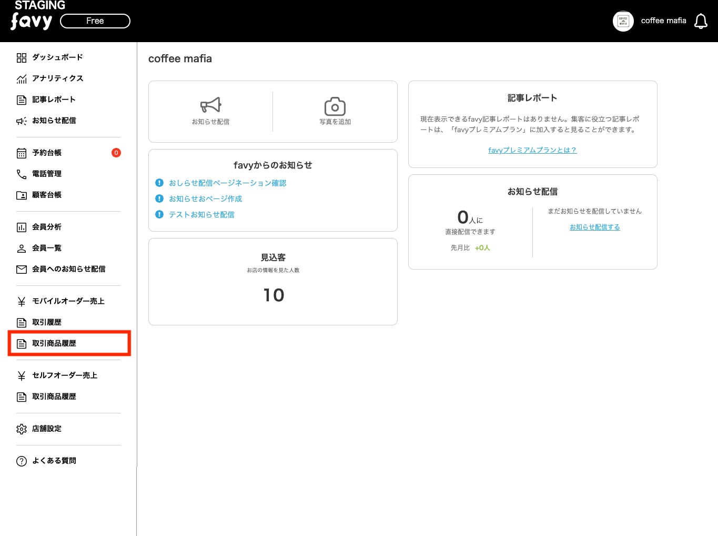Click the 0人に value in お知らせ配信 card

470,217
